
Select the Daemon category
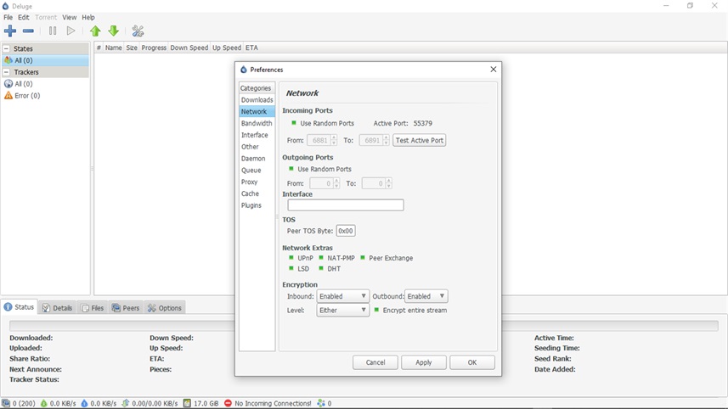click(x=257, y=158)
